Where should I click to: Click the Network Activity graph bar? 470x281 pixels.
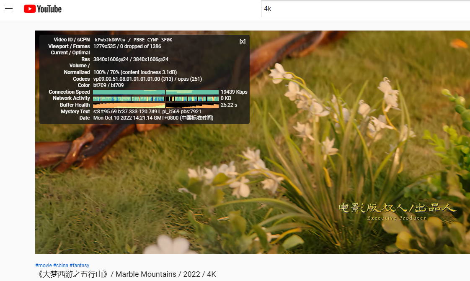pos(155,99)
